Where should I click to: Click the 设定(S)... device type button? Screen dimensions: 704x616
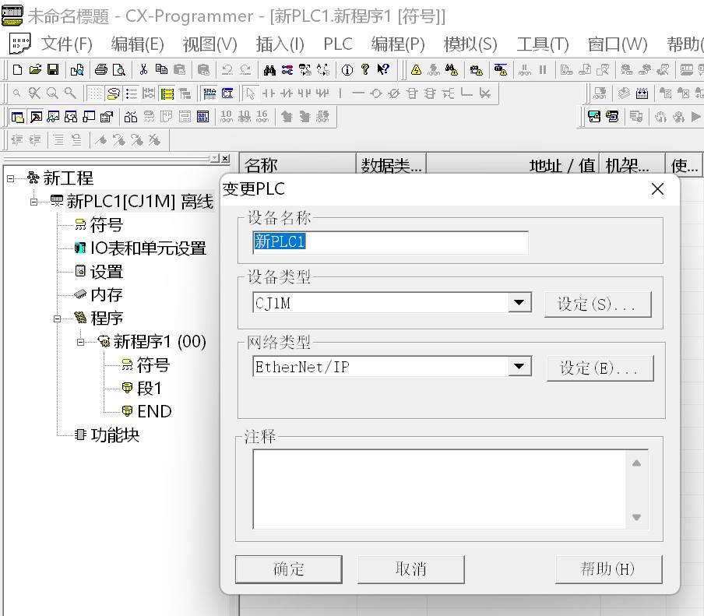[597, 304]
